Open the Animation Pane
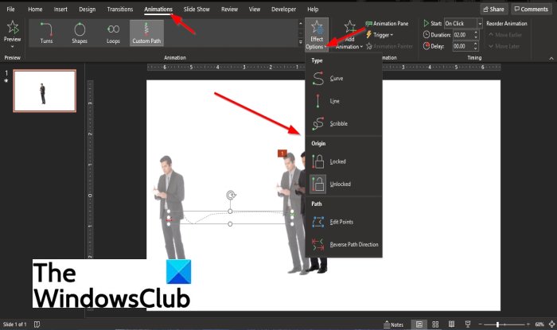 click(387, 23)
